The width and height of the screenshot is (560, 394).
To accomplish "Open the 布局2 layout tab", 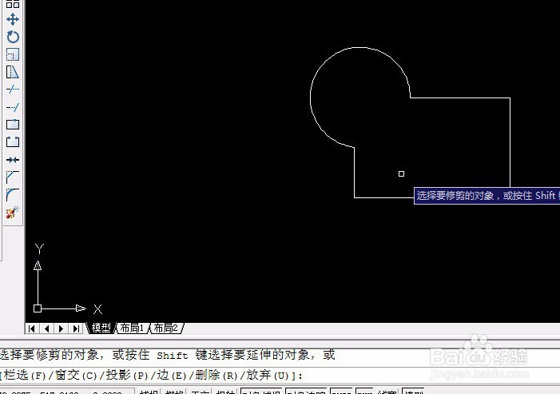I will [x=166, y=328].
